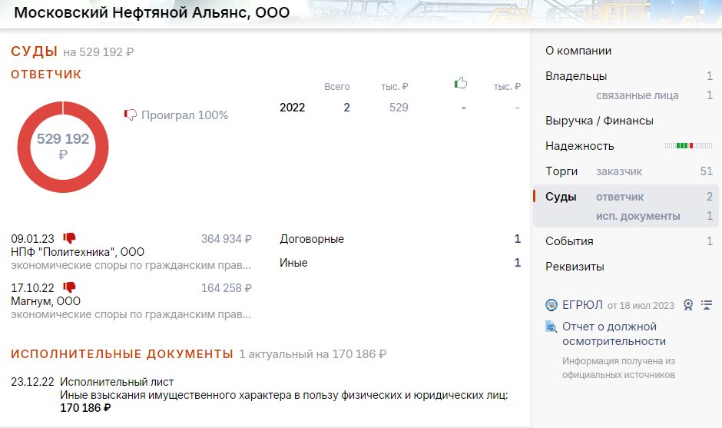This screenshot has height=428, width=722.
Task: Select ответчик under Суды in sidebar
Action: [x=620, y=197]
